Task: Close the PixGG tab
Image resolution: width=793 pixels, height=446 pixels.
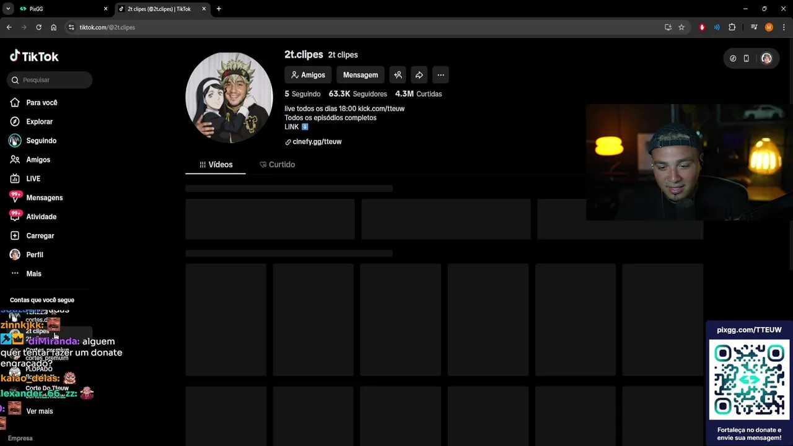Action: [x=105, y=9]
